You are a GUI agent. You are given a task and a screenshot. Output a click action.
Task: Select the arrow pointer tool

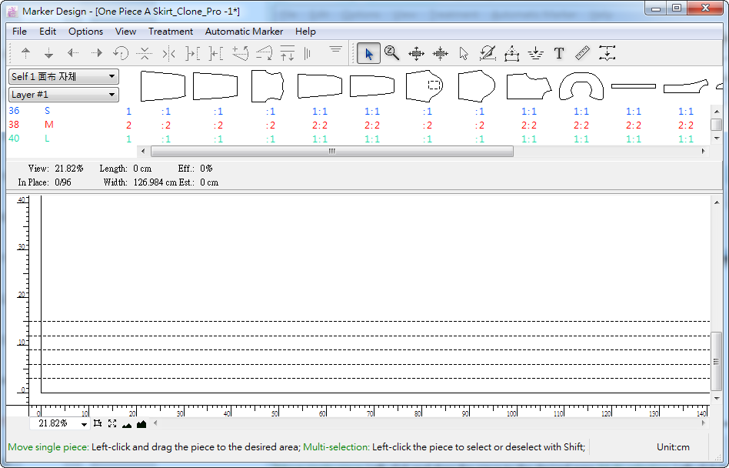tap(368, 53)
